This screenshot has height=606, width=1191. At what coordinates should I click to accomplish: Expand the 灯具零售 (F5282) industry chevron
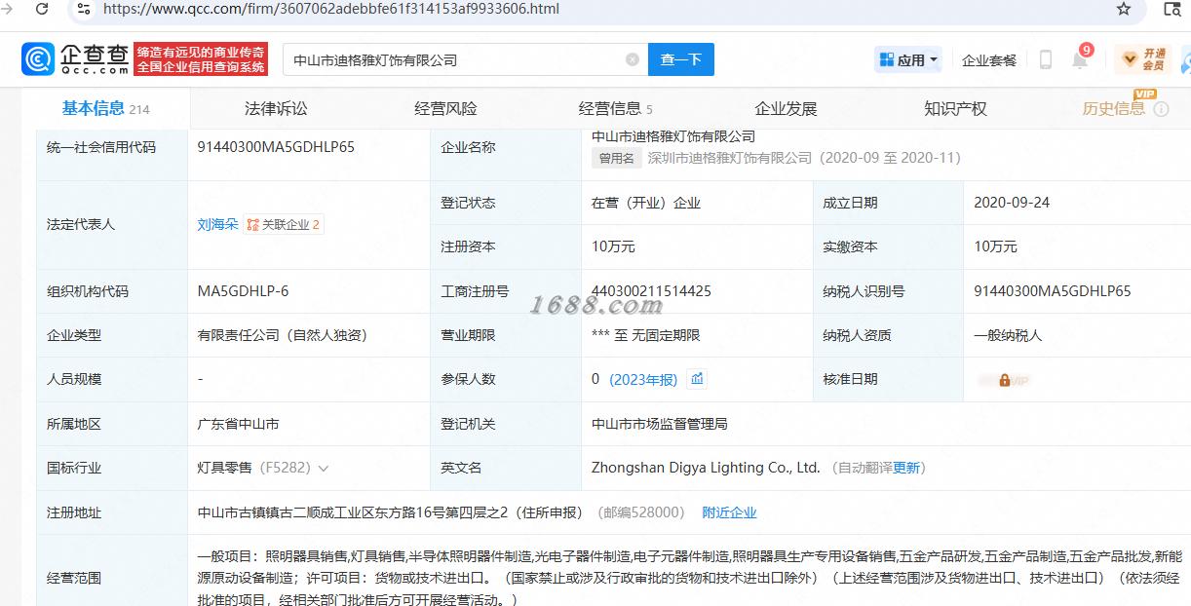click(x=324, y=469)
